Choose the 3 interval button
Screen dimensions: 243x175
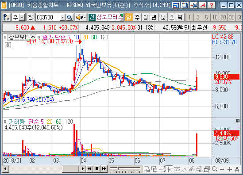(198, 17)
